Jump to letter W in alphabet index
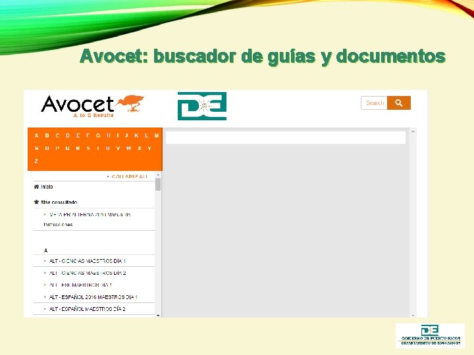474x355 pixels. 129,148
